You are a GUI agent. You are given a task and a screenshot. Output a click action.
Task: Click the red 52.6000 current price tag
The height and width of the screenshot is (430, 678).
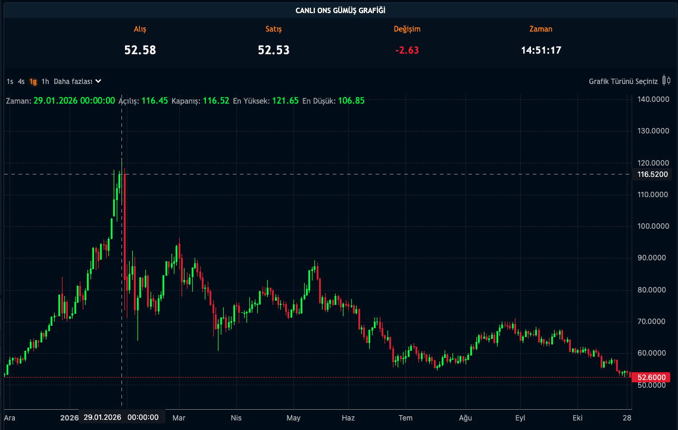651,377
